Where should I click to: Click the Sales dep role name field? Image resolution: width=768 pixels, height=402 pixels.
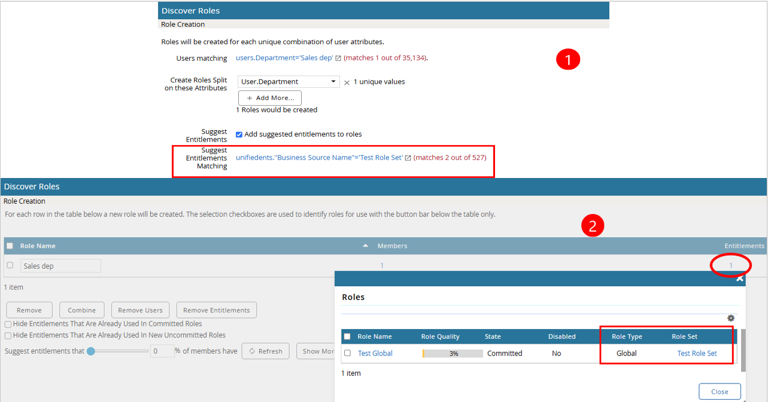click(60, 266)
